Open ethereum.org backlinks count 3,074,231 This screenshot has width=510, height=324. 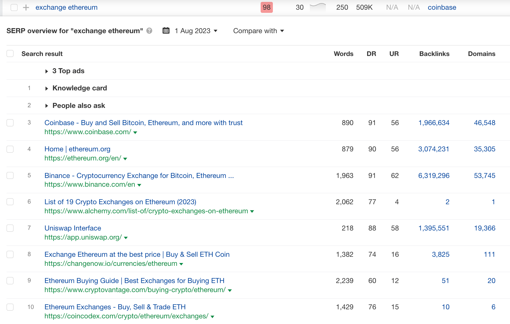pyautogui.click(x=434, y=149)
